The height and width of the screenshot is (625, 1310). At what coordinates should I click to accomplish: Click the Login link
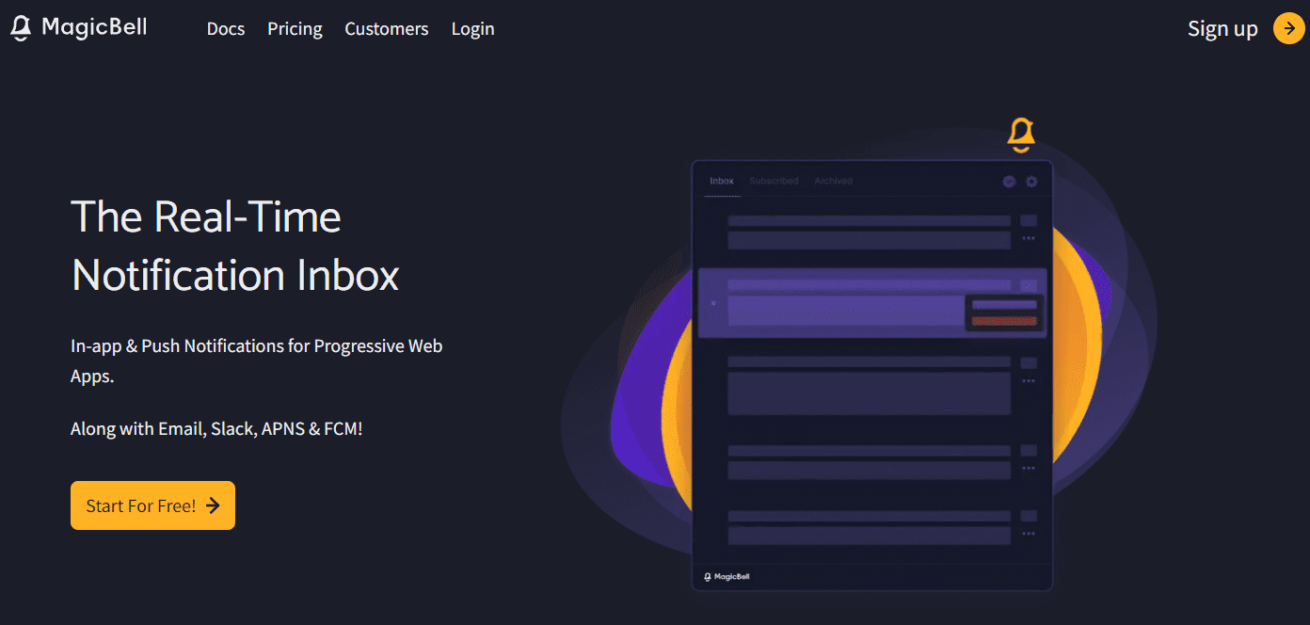(x=472, y=29)
